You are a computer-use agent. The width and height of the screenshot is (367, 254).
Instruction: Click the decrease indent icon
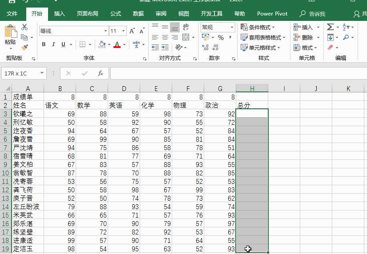coord(155,48)
